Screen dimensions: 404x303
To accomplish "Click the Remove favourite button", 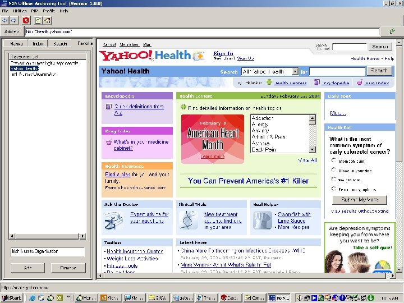I will 68,268.
